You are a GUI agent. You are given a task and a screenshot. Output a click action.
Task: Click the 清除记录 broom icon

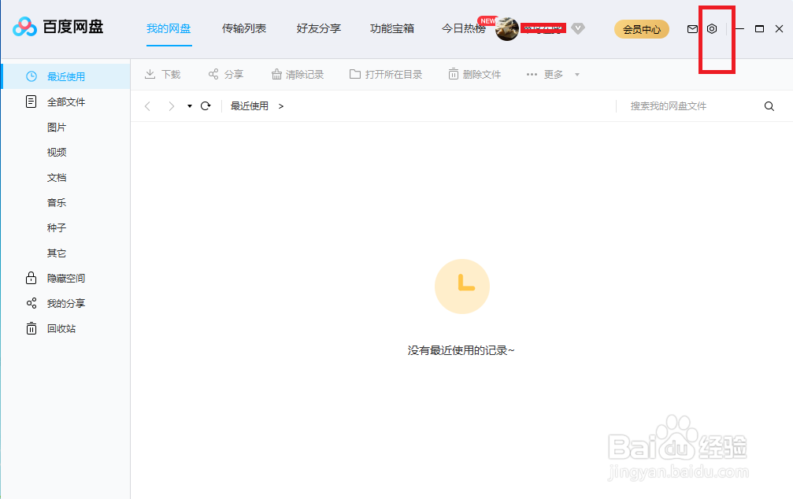click(x=276, y=74)
